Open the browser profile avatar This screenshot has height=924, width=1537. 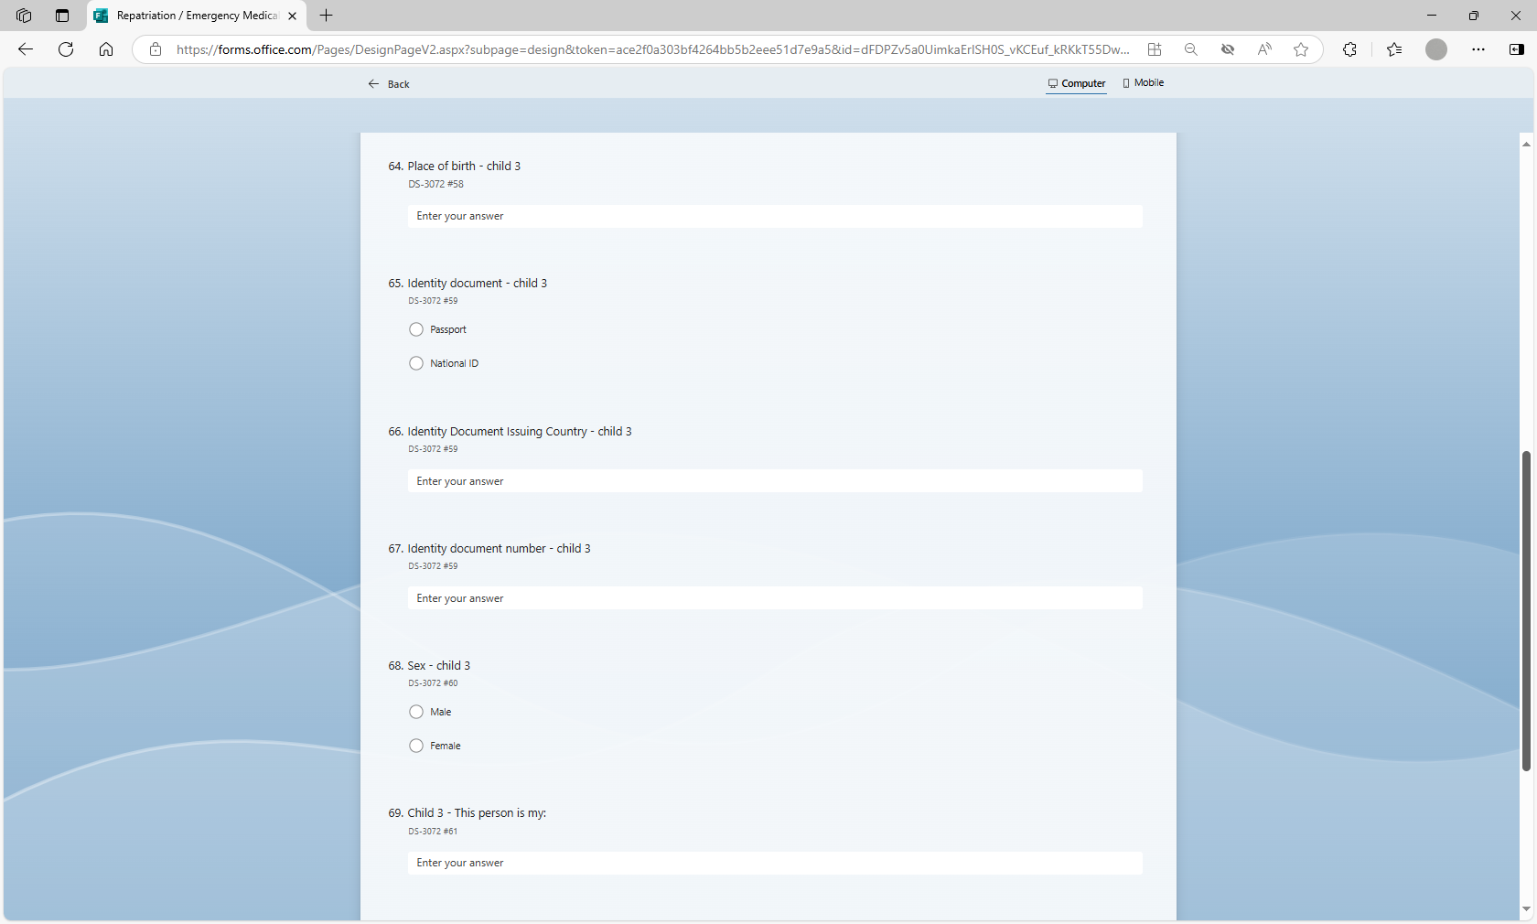pos(1436,49)
